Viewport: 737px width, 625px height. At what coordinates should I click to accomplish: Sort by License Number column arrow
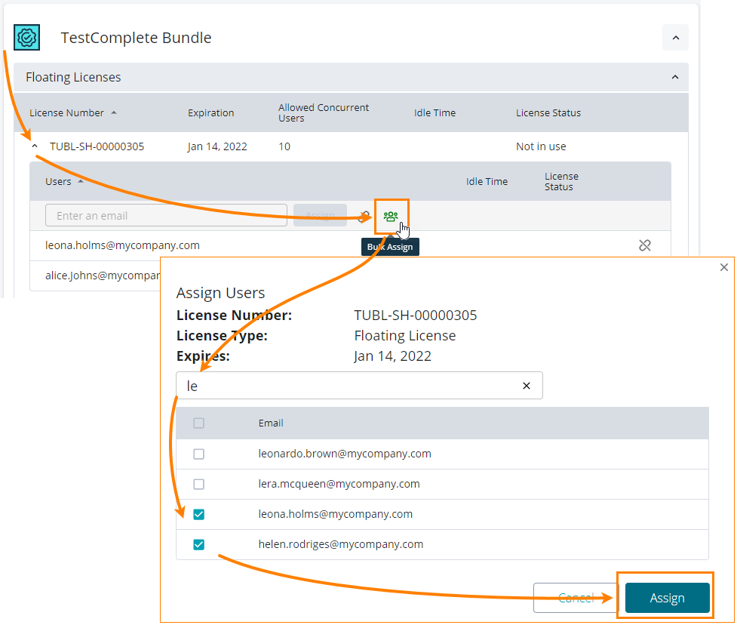(114, 113)
